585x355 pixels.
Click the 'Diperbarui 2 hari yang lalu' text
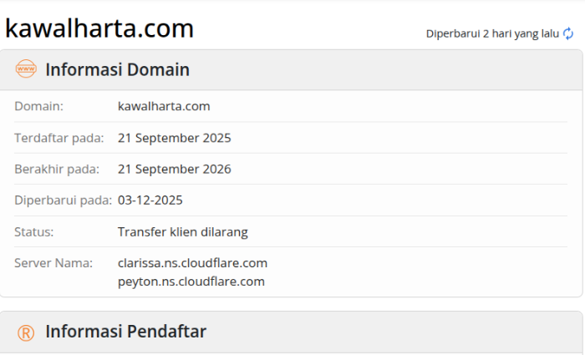point(492,34)
